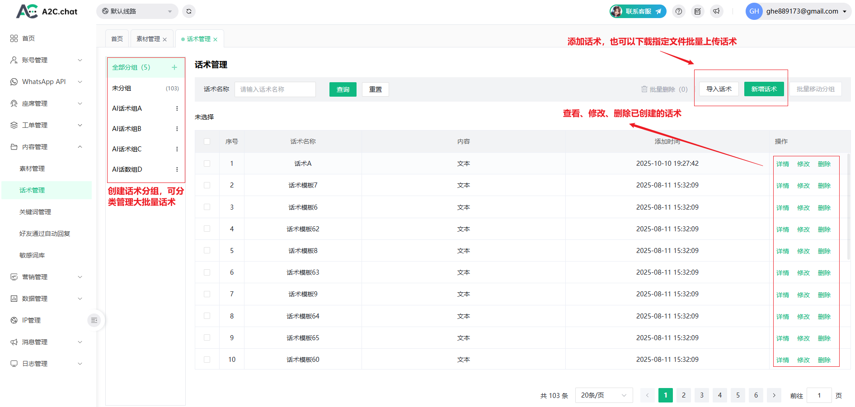Click the announcement megaphone icon in header

pyautogui.click(x=717, y=11)
